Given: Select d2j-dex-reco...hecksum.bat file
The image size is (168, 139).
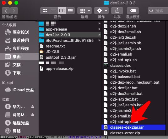Looking at the screenshot, I should tap(133, 82).
